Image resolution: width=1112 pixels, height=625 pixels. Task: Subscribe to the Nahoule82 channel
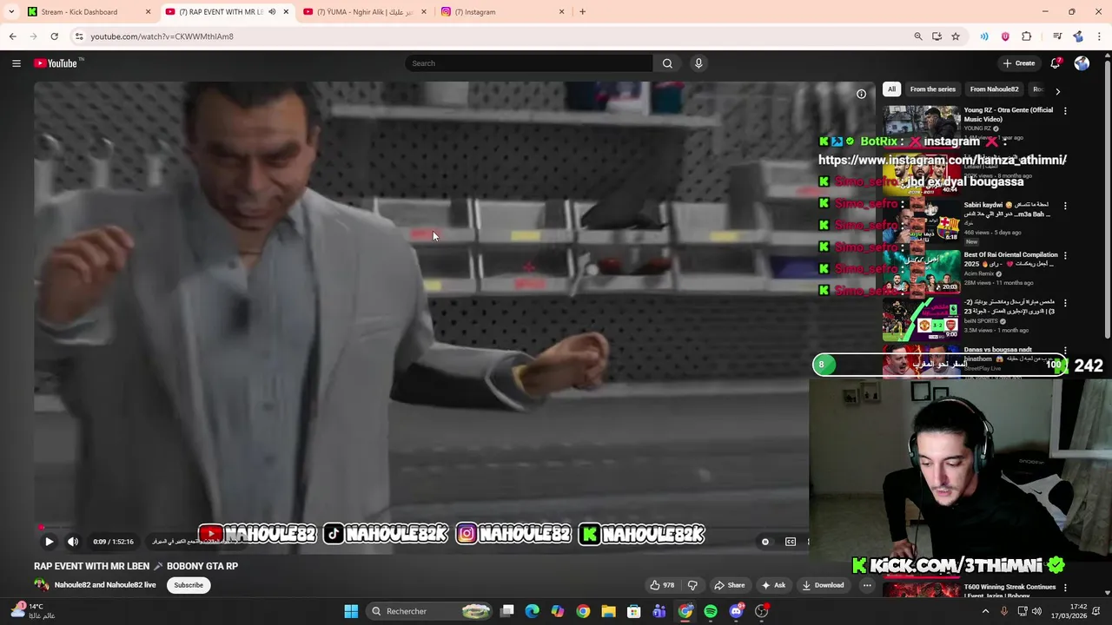(x=189, y=585)
